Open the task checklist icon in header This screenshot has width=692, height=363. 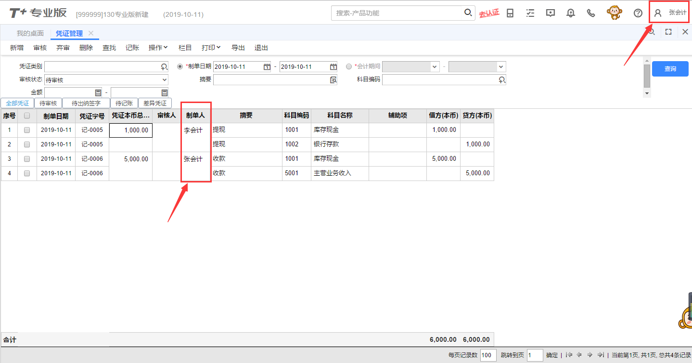[x=530, y=13]
